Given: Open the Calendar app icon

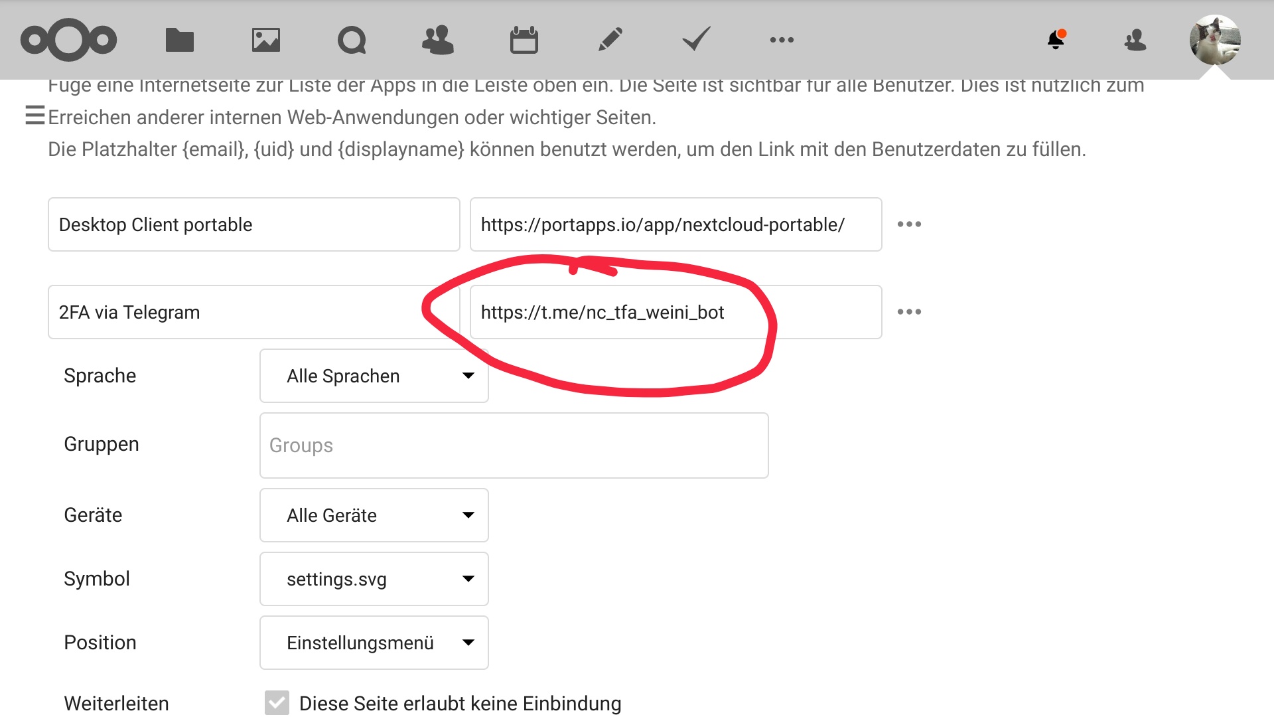Looking at the screenshot, I should click(524, 40).
